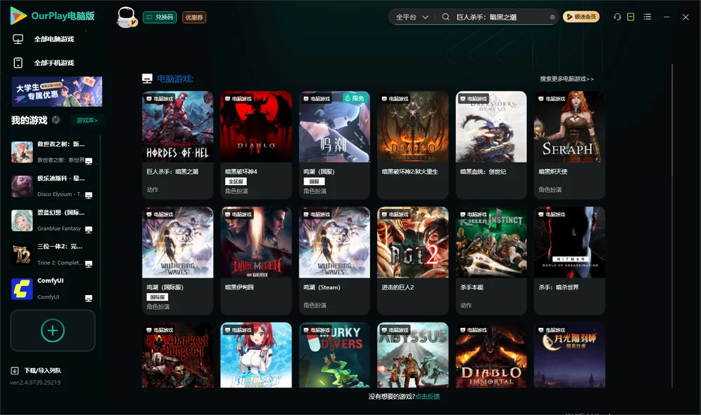
Task: Open the user avatar profile
Action: click(x=126, y=17)
